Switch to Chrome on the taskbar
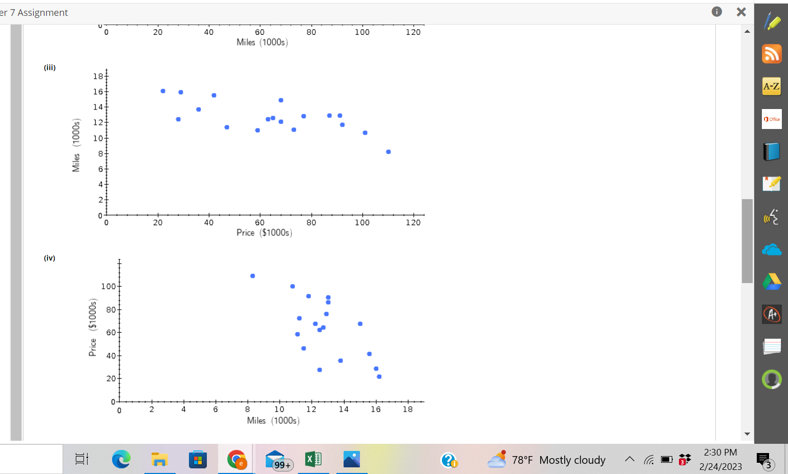Image resolution: width=788 pixels, height=474 pixels. coord(237,459)
